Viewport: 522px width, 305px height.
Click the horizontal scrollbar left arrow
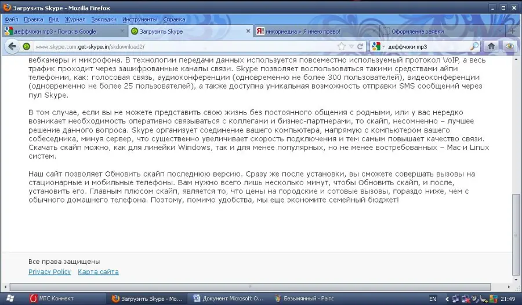(5, 286)
